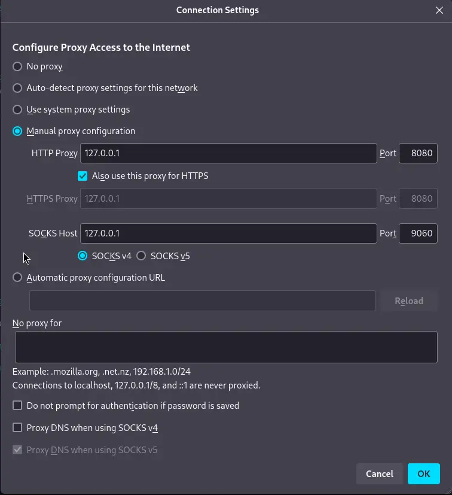Select Manual proxy configuration radio button

pos(17,131)
